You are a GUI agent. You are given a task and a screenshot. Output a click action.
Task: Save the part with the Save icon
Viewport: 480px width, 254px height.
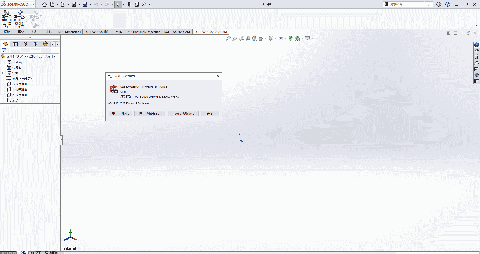click(74, 4)
